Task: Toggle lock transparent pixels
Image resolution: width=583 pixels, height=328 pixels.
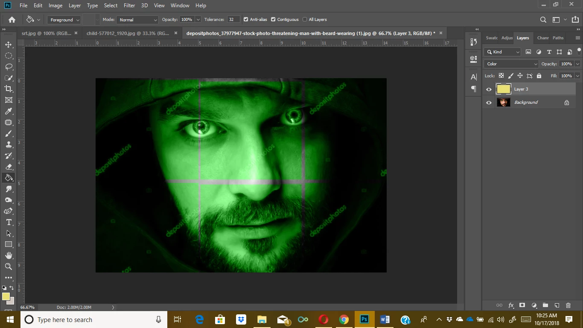Action: point(501,76)
